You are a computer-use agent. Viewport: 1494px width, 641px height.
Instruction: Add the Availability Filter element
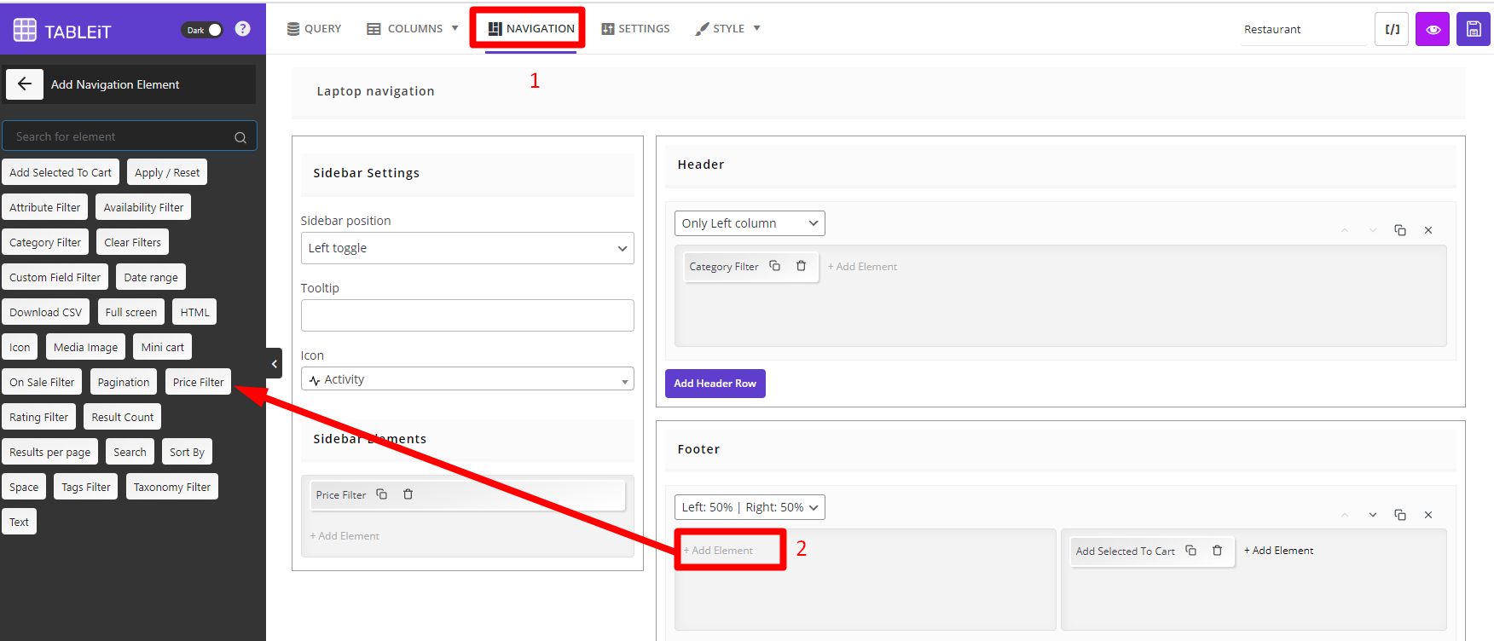[x=143, y=207]
